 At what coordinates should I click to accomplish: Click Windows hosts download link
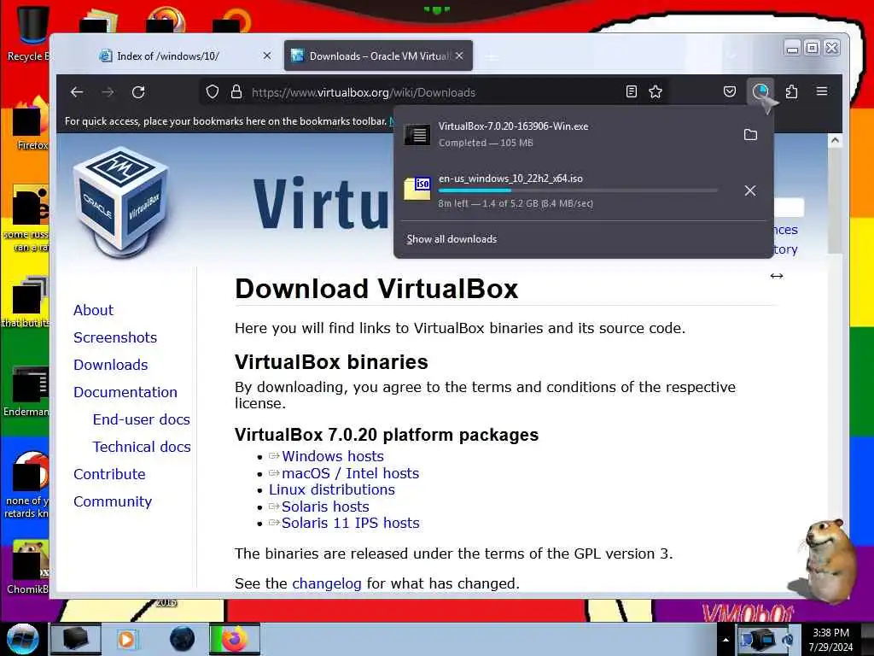(x=333, y=456)
